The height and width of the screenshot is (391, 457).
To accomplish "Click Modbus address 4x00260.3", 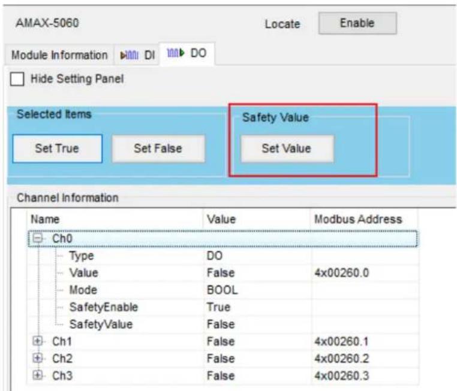I will [342, 375].
